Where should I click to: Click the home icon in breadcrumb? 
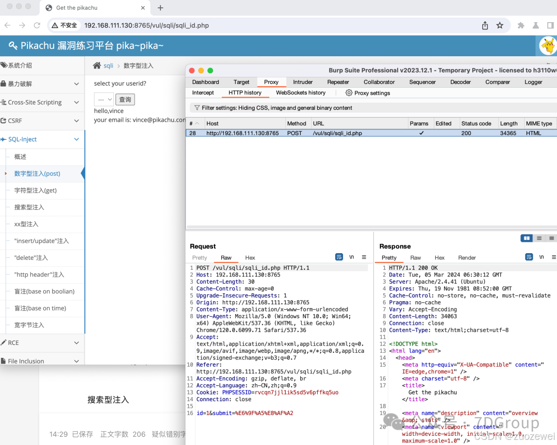pyautogui.click(x=97, y=65)
